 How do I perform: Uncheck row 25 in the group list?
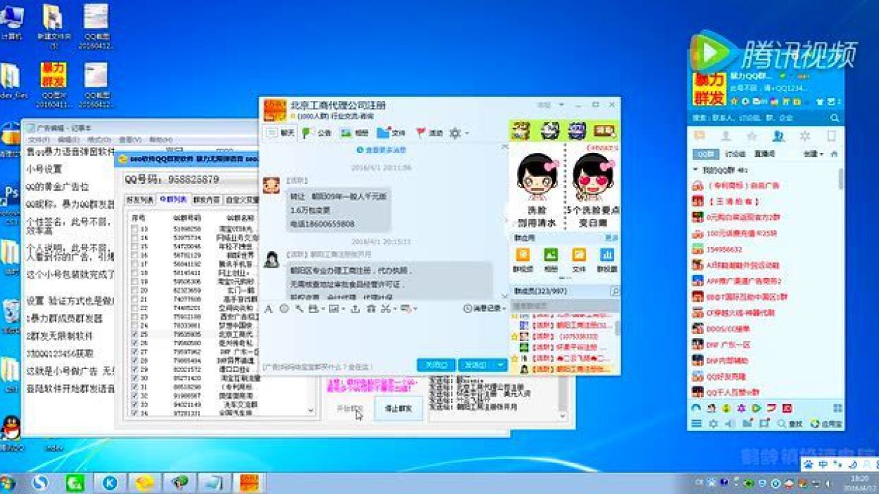pos(134,334)
